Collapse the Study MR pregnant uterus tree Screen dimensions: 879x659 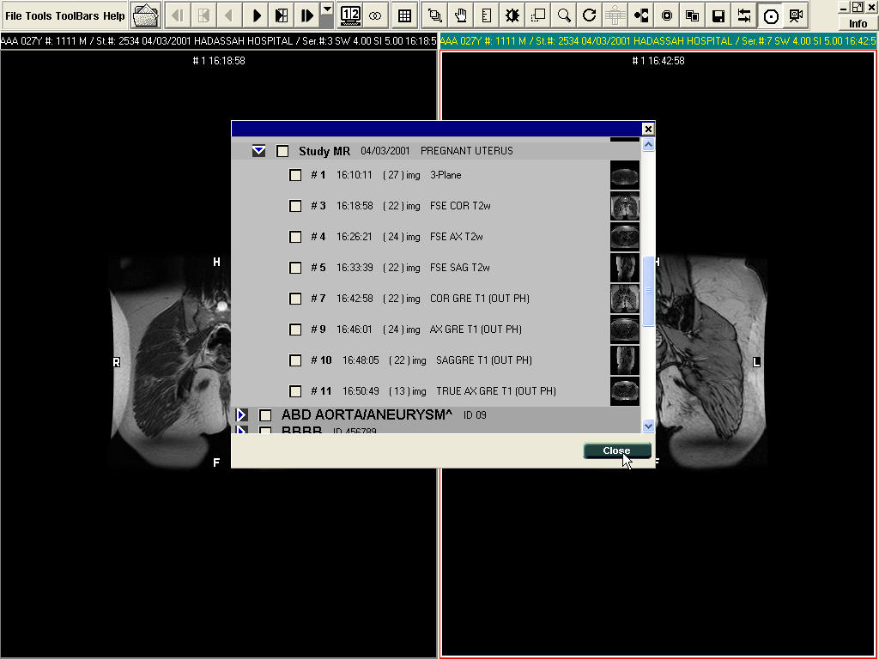coord(258,151)
